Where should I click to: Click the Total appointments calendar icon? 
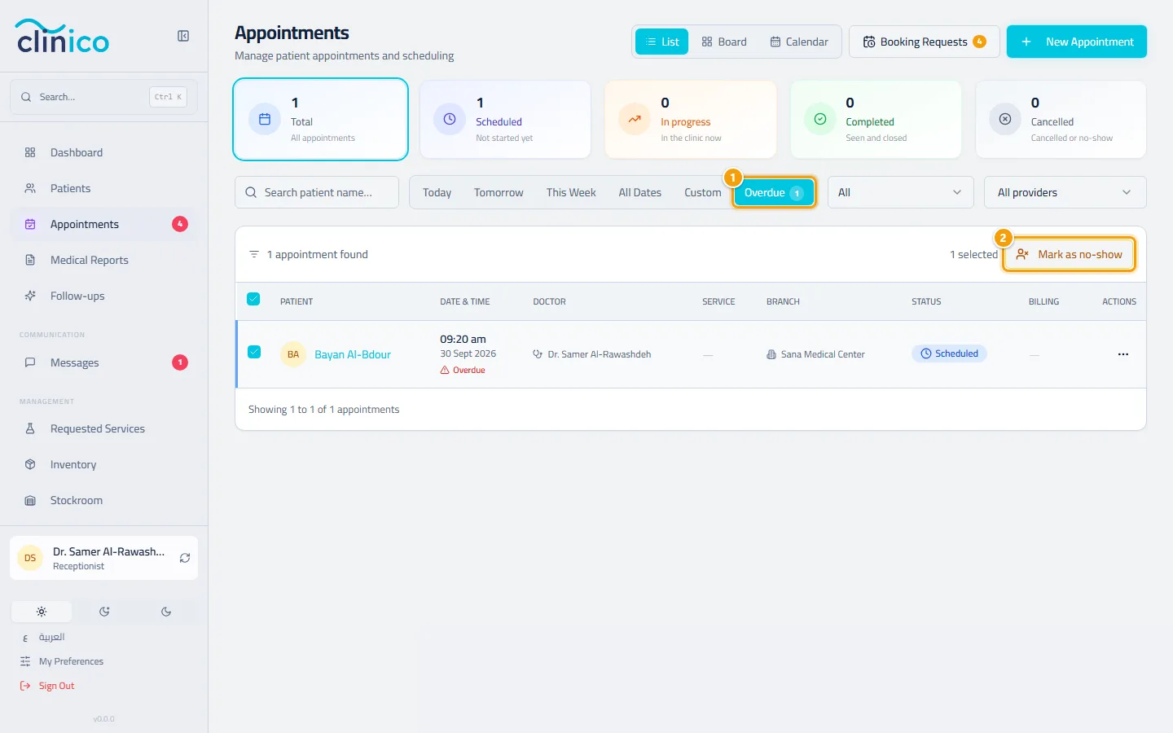[x=265, y=119]
